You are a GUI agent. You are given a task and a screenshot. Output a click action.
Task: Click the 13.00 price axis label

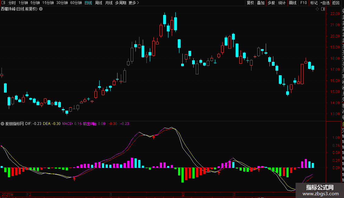click(335, 114)
